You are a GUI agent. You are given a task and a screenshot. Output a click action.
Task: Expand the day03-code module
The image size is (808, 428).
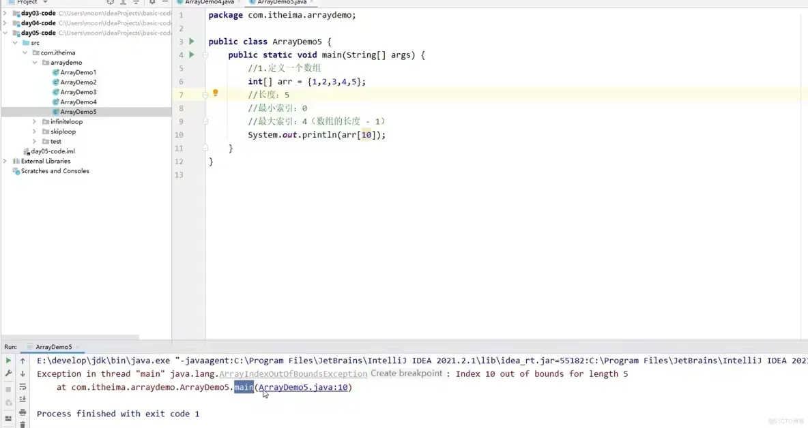pyautogui.click(x=5, y=14)
